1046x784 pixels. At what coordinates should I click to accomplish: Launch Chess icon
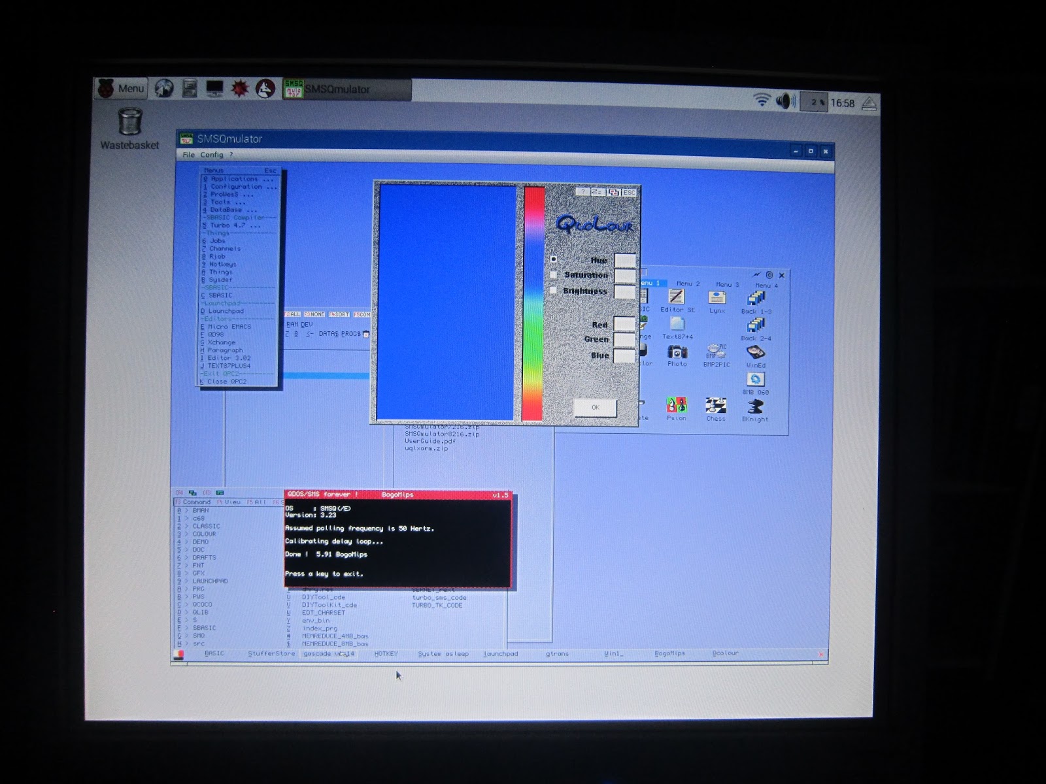pos(716,410)
